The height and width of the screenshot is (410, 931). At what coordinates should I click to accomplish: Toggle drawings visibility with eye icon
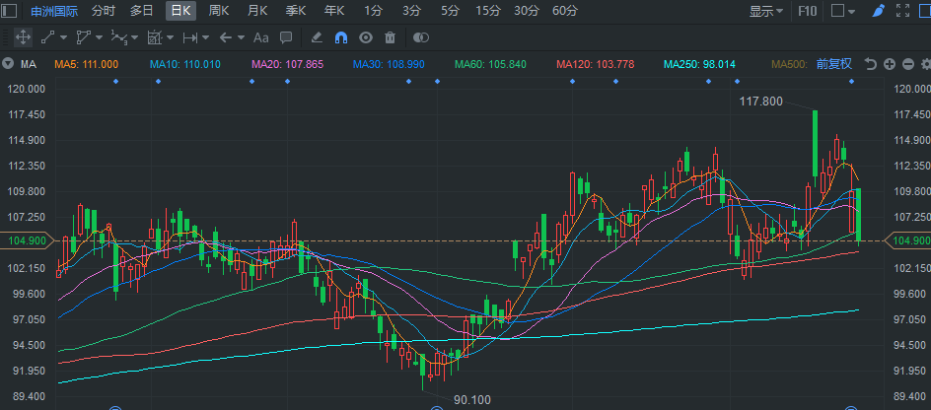pyautogui.click(x=366, y=37)
